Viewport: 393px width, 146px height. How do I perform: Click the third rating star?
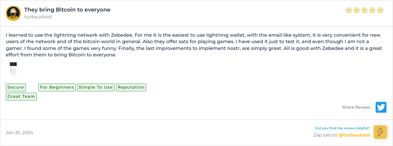[x=364, y=11]
